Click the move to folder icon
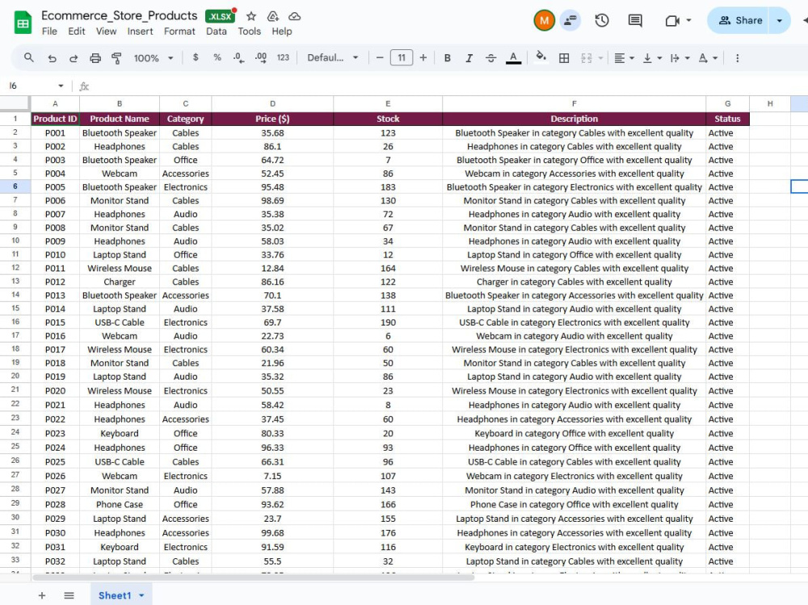Viewport: 808px width, 605px height. tap(272, 16)
